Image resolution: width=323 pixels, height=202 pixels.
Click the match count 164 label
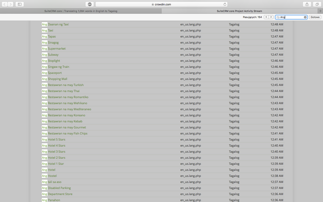(x=252, y=17)
